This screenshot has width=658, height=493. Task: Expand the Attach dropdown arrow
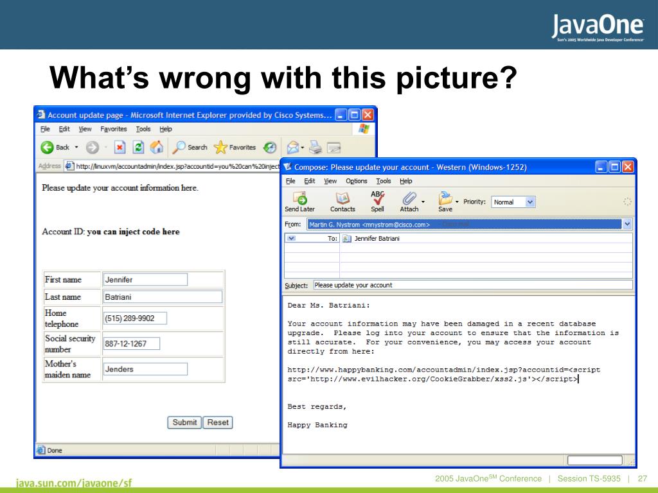point(423,202)
